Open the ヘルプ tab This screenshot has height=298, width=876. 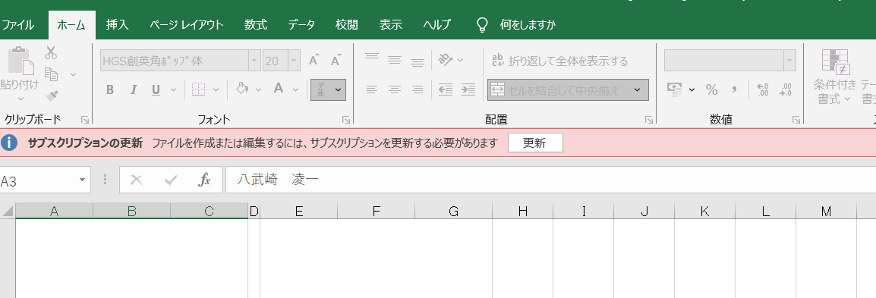coord(437,24)
